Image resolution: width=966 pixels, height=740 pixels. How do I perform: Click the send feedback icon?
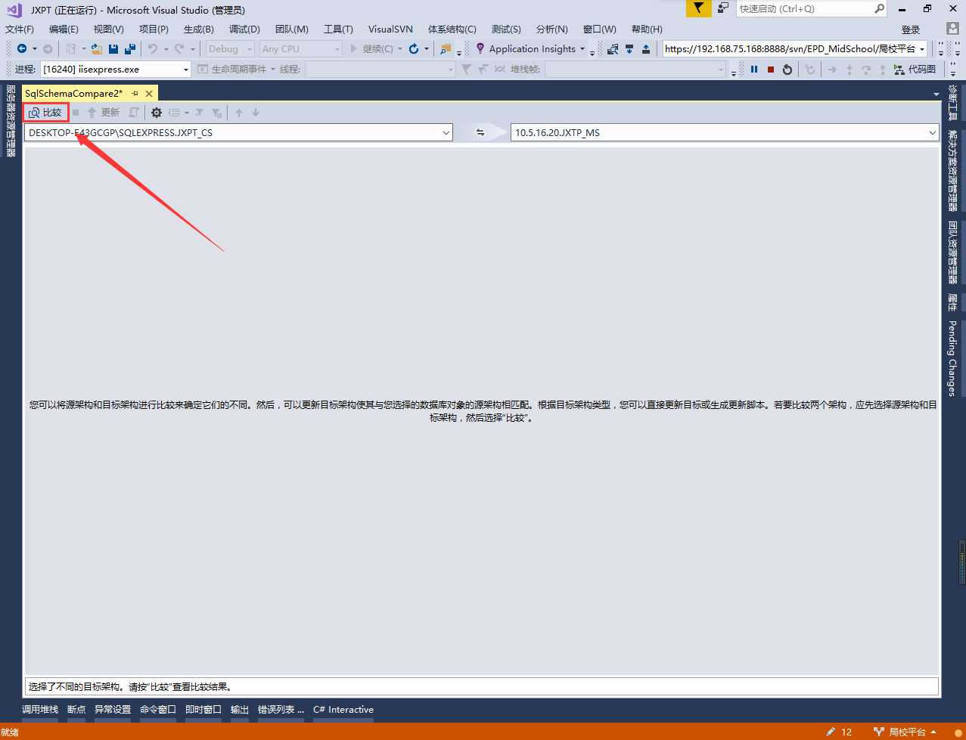pyautogui.click(x=723, y=8)
